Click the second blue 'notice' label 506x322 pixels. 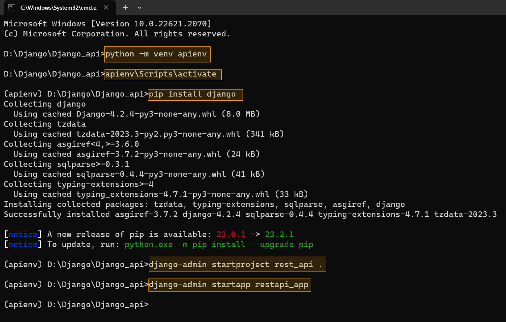pos(23,244)
